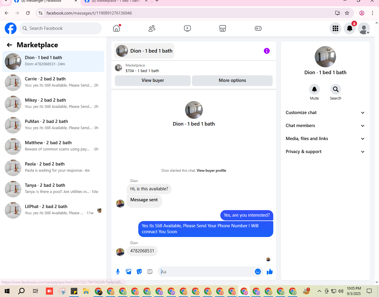Mute the Dion conversation
379x297 pixels.
314,89
